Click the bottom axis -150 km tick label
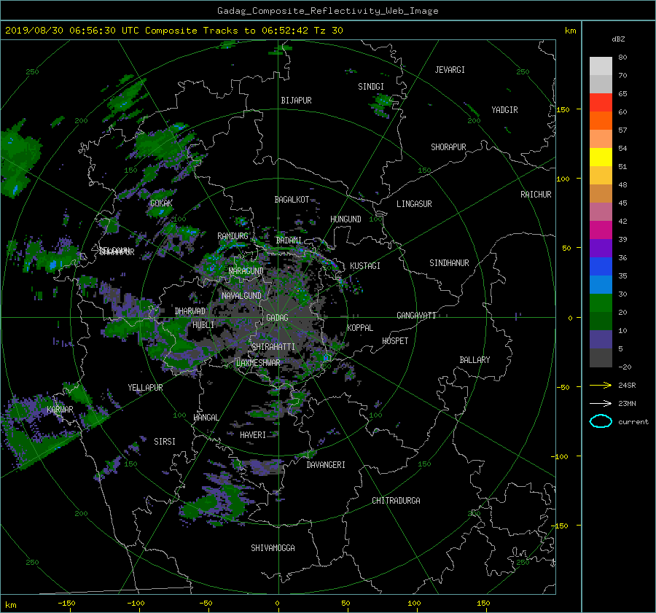 [x=66, y=604]
